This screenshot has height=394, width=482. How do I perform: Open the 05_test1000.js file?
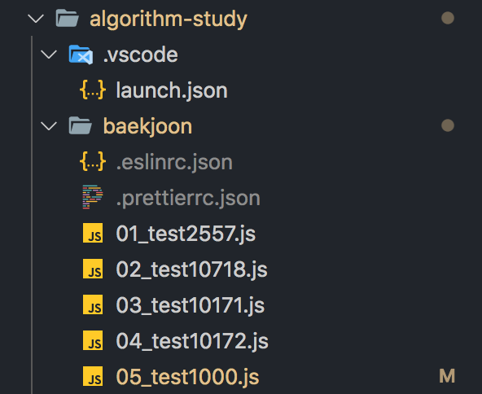click(187, 377)
